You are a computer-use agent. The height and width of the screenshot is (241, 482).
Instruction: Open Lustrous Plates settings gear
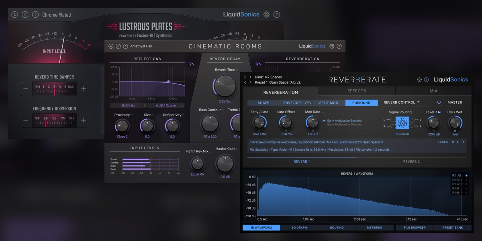(x=266, y=14)
